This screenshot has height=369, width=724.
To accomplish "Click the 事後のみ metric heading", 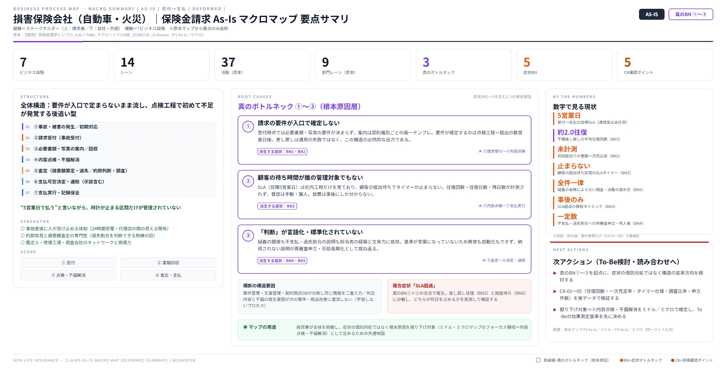I will click(x=570, y=200).
